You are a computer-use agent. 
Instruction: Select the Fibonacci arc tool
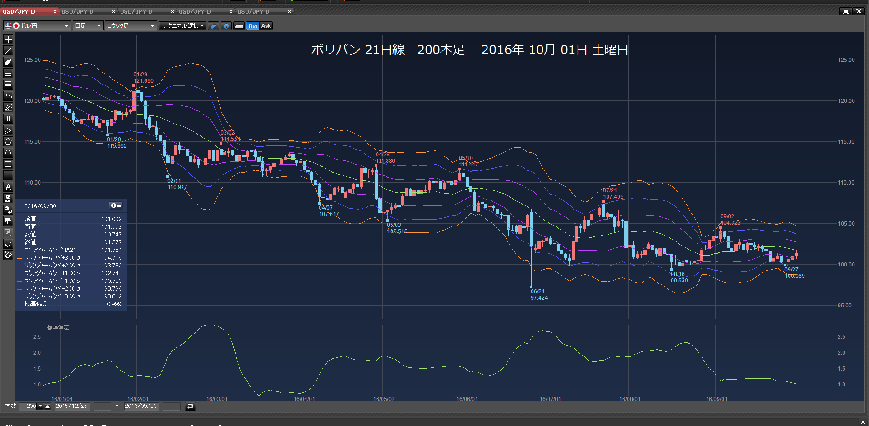8,96
